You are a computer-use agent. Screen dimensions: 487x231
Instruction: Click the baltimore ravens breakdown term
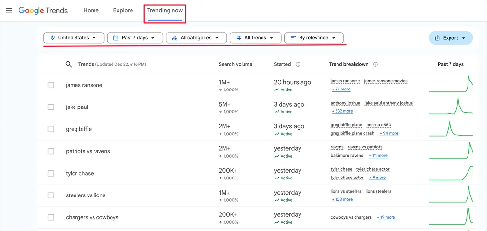pyautogui.click(x=347, y=155)
